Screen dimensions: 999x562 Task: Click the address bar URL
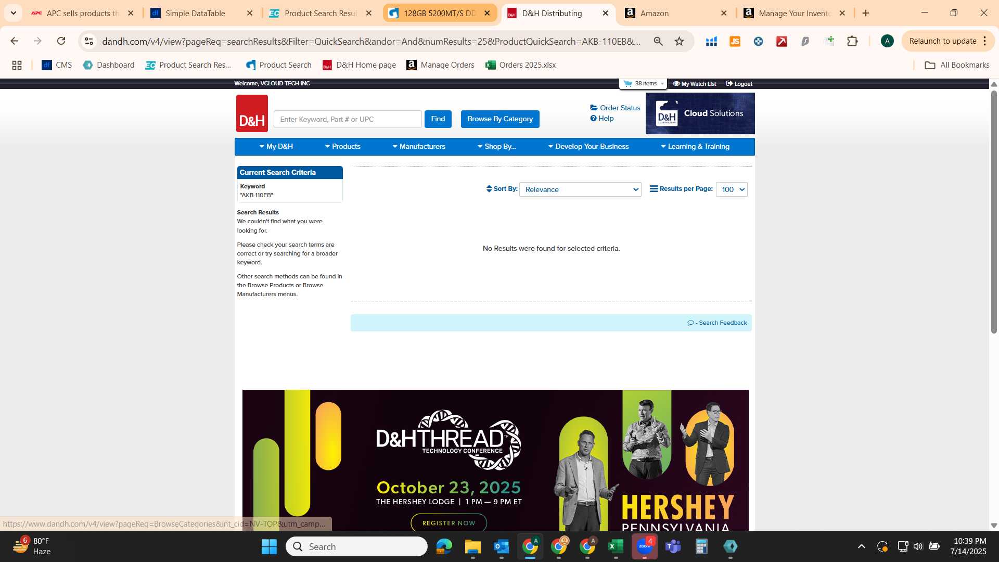click(x=372, y=41)
